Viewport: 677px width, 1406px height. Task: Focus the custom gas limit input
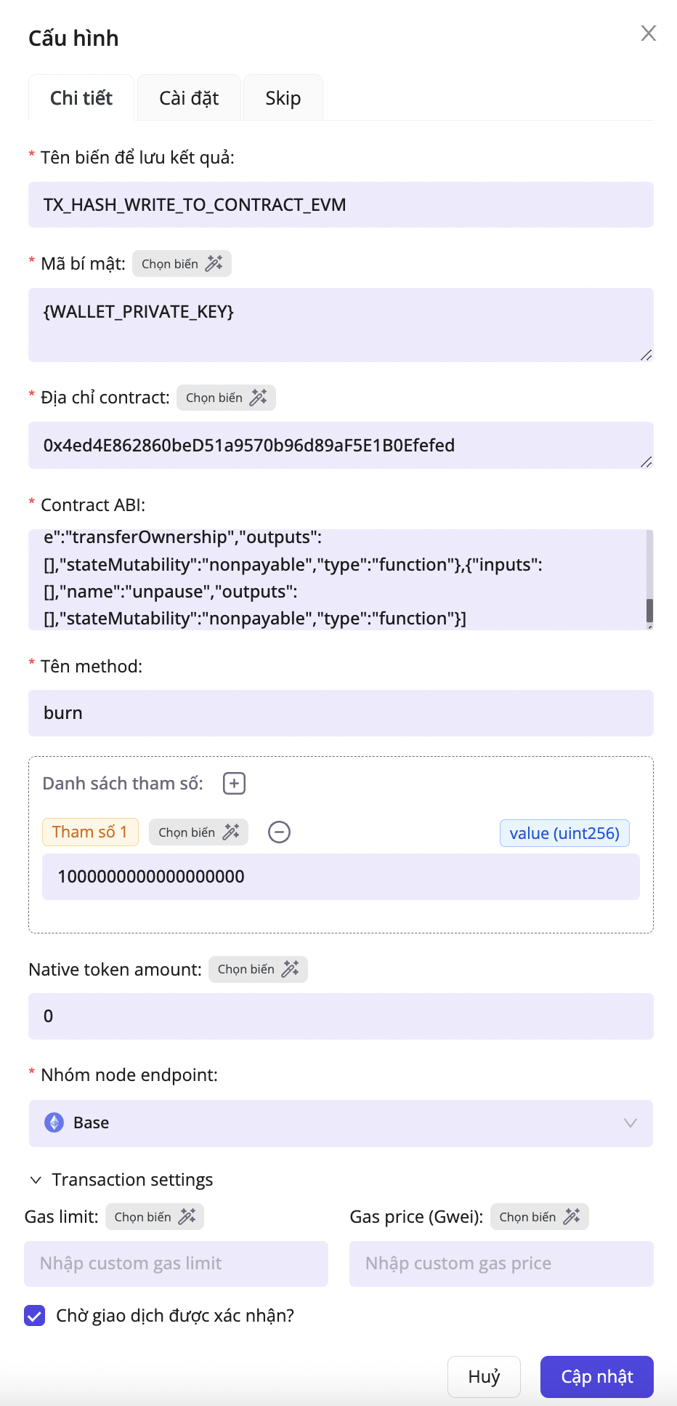(x=176, y=1264)
